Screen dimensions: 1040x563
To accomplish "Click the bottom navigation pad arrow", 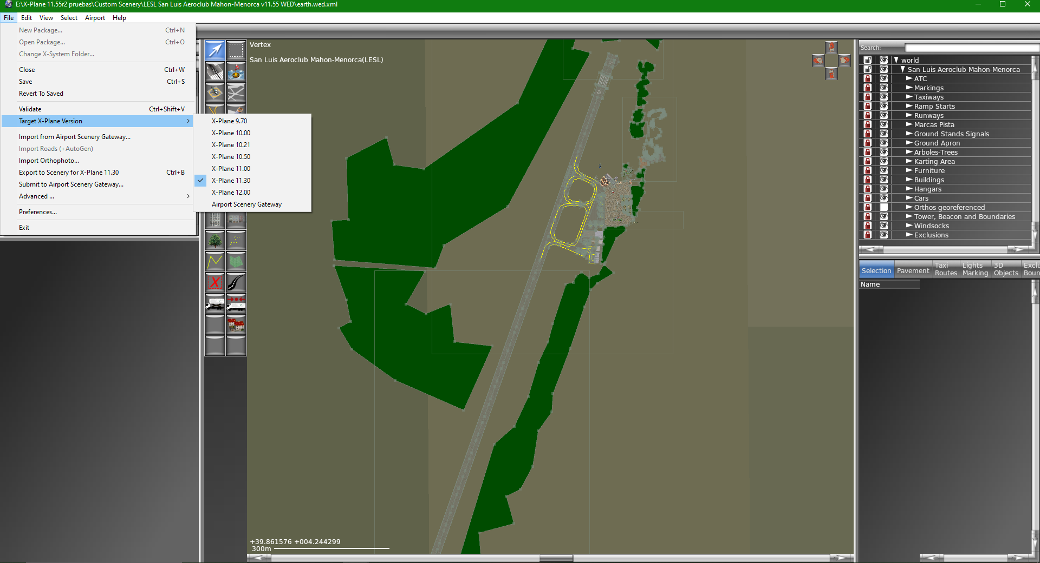I will pos(831,74).
